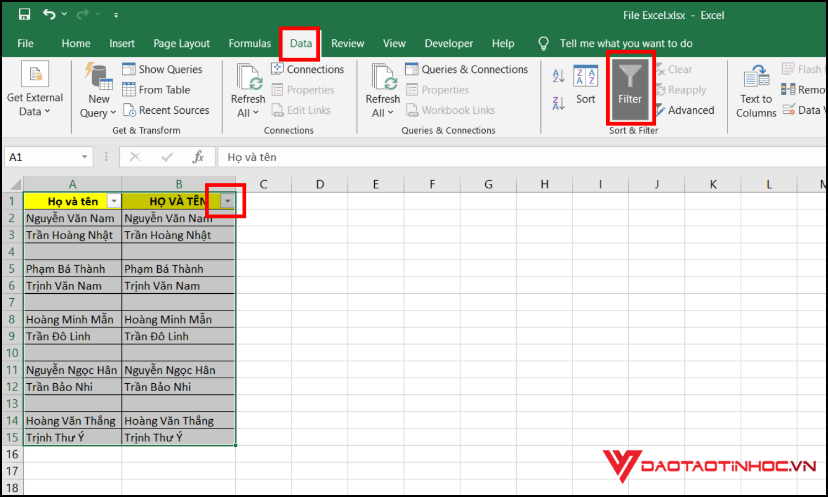Click Queries & Connections button
Image resolution: width=828 pixels, height=497 pixels.
click(467, 69)
